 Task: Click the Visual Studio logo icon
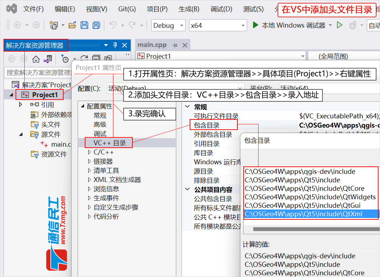pyautogui.click(x=11, y=9)
